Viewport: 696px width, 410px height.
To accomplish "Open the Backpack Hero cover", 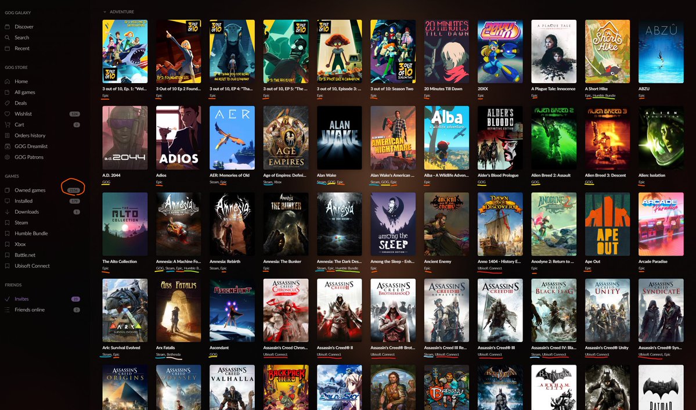I will tap(286, 387).
